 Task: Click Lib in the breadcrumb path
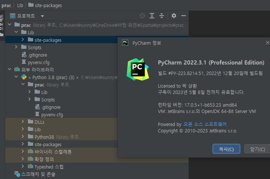click(20, 6)
